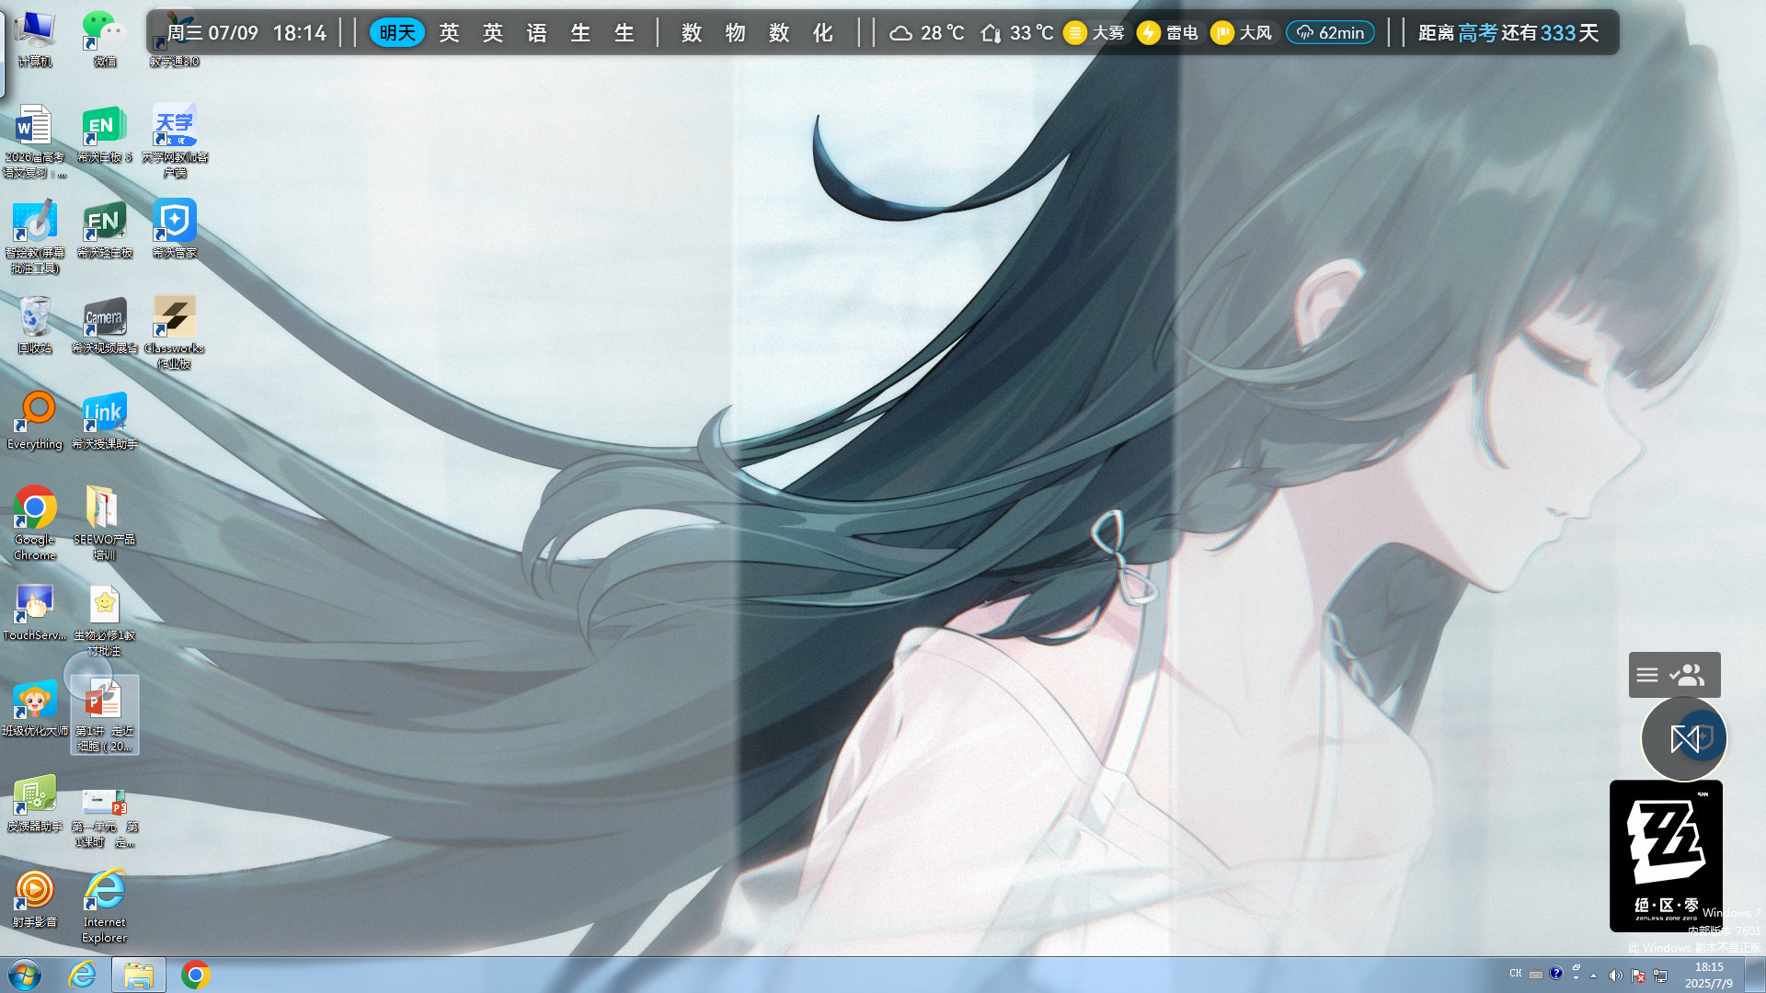The image size is (1766, 993).
Task: Click the 62min rain forecast pill
Action: coord(1330,33)
